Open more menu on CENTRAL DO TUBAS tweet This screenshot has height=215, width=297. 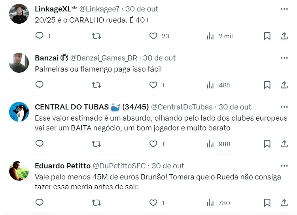point(284,107)
